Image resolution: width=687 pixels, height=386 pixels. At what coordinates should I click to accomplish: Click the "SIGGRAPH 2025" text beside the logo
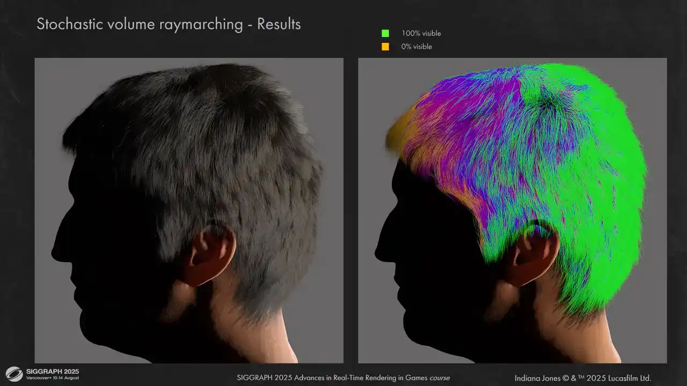53,371
